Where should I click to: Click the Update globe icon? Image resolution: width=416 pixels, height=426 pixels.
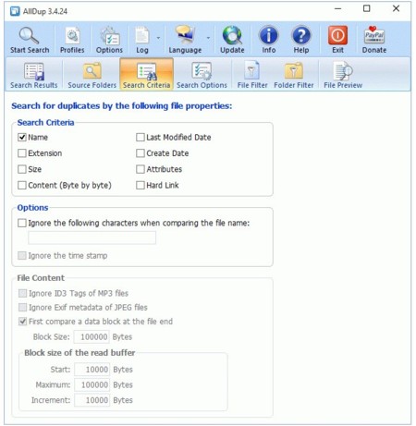click(x=232, y=35)
